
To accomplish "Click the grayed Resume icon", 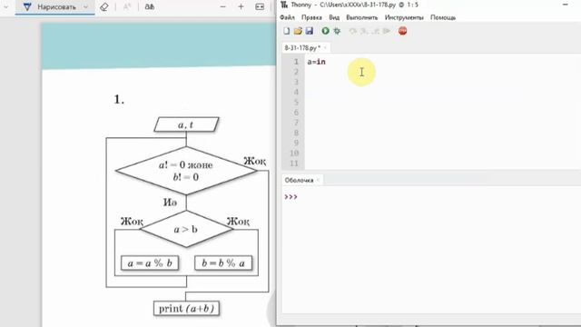I will tap(387, 31).
